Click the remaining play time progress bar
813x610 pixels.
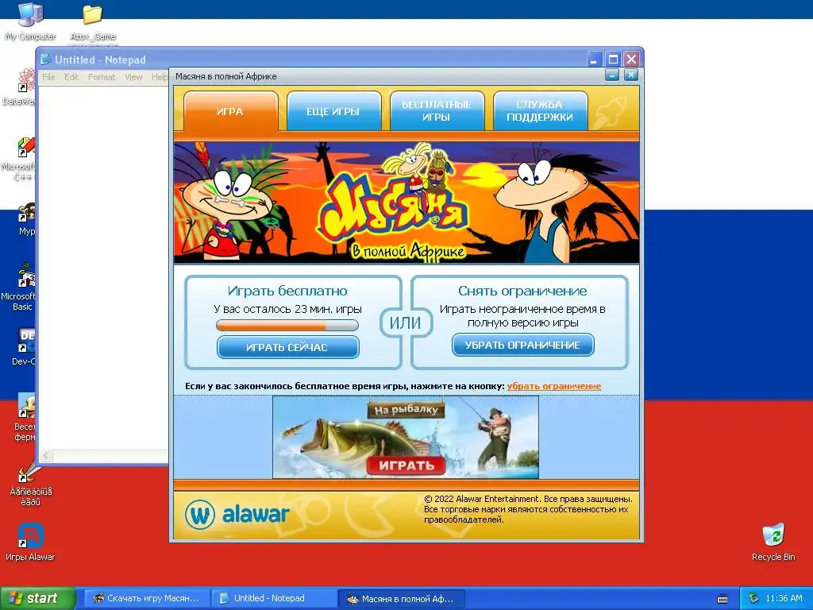287,325
